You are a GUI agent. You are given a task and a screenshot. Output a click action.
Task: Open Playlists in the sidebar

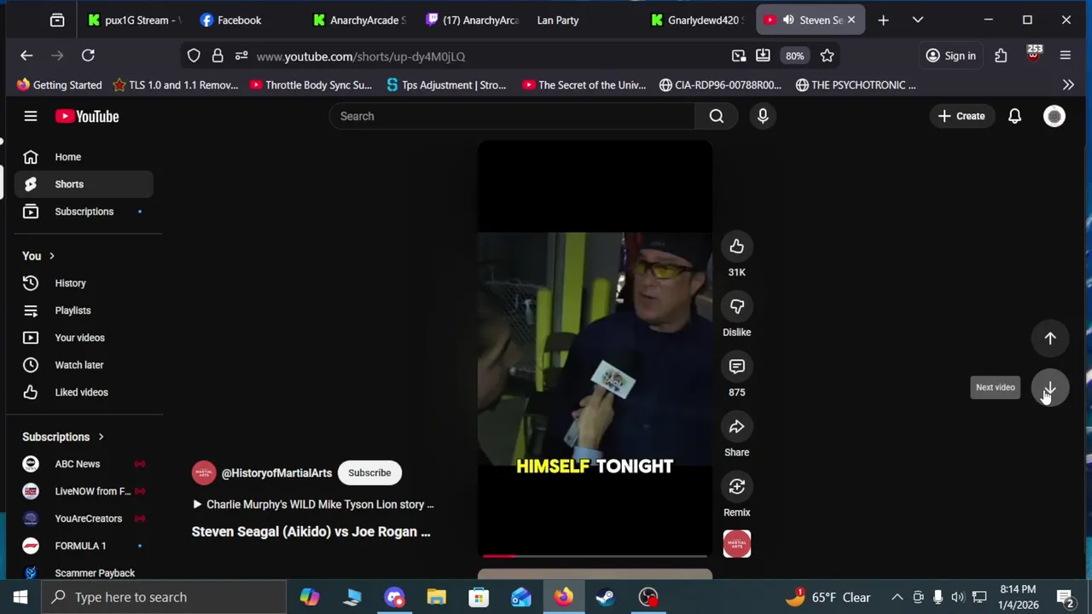click(84, 310)
